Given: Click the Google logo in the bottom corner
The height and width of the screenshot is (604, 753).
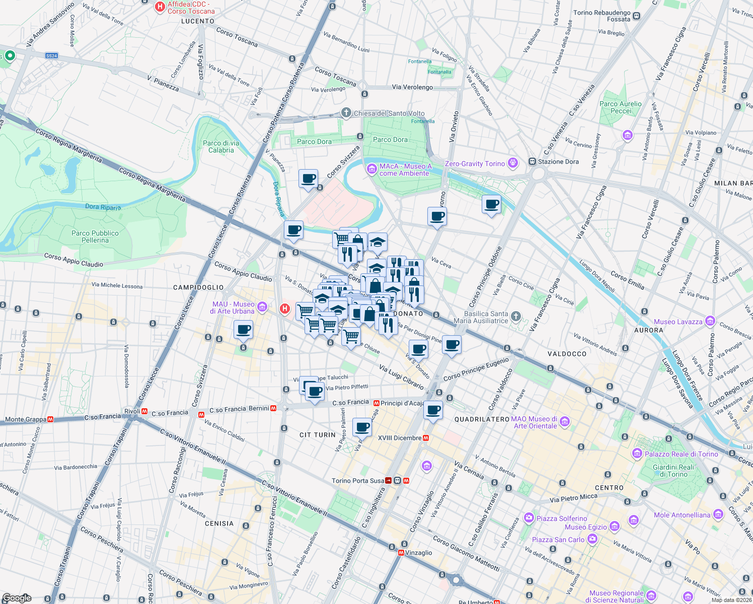Looking at the screenshot, I should pos(18,598).
